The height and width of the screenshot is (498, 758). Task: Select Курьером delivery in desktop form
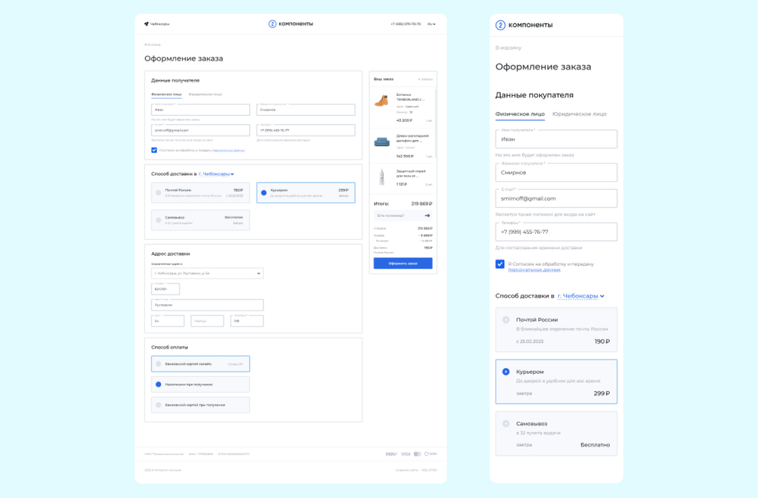[x=305, y=192]
